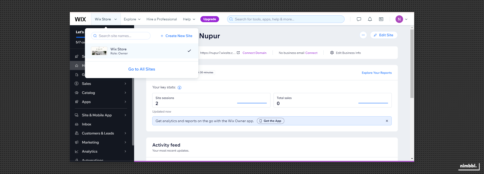Click the plus icon for Create New Site
484x174 pixels.
(x=162, y=36)
